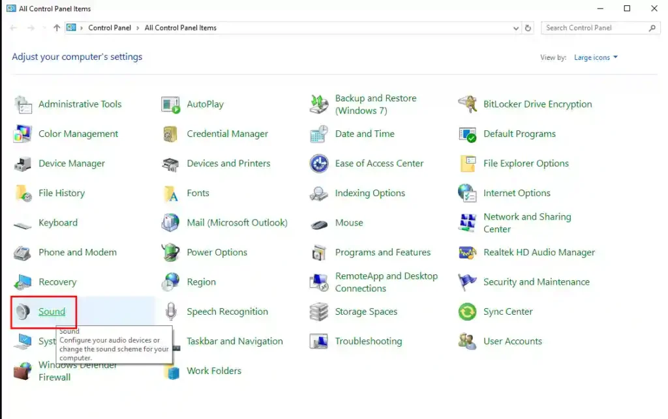The width and height of the screenshot is (668, 419).
Task: Click the Control Panel icon in address bar
Action: pyautogui.click(x=71, y=27)
